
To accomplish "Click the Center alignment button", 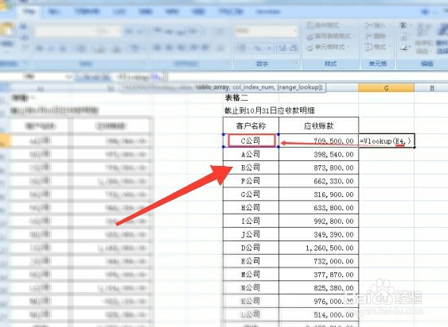I will pyautogui.click(x=169, y=48).
